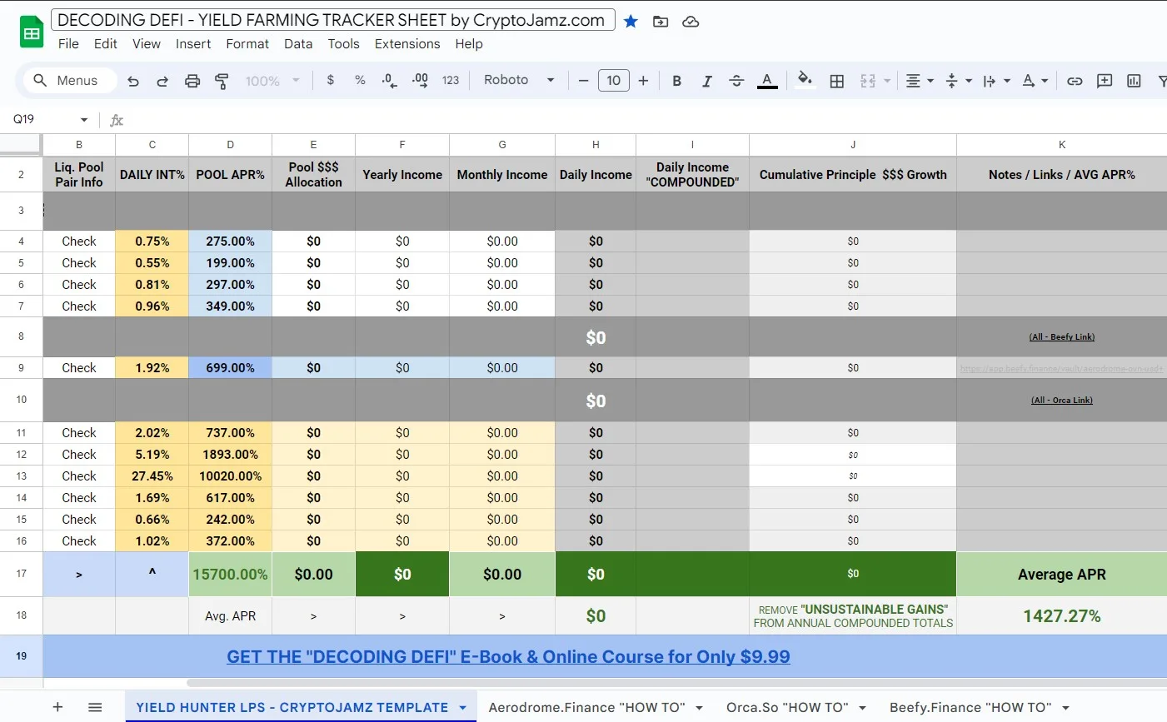Screen dimensions: 1167x722
Task: Select row 13 header
Action: coord(21,476)
